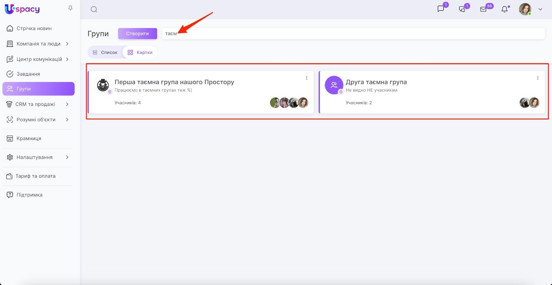Select Групи in sidebar
The image size is (552, 285).
click(38, 89)
